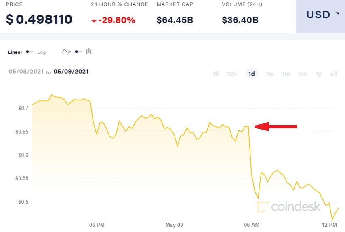This screenshot has height=232, width=345.
Task: Click the red arrow annotation
Action: point(276,127)
